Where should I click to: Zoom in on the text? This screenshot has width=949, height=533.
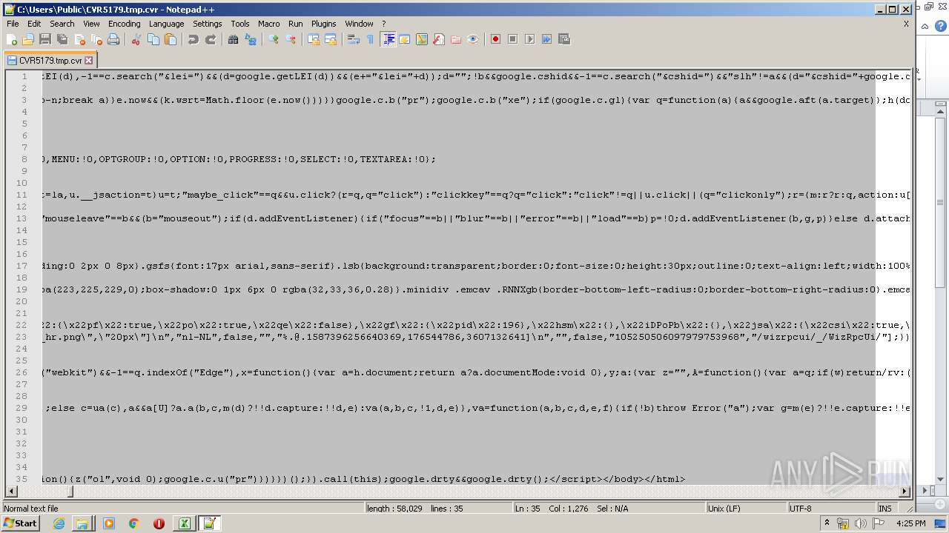(274, 39)
